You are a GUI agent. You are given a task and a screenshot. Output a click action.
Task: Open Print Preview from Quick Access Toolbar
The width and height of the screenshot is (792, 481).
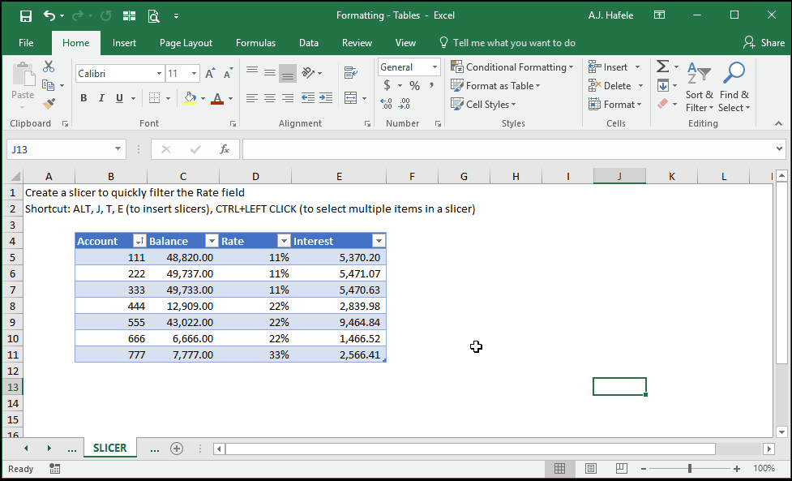pos(153,15)
